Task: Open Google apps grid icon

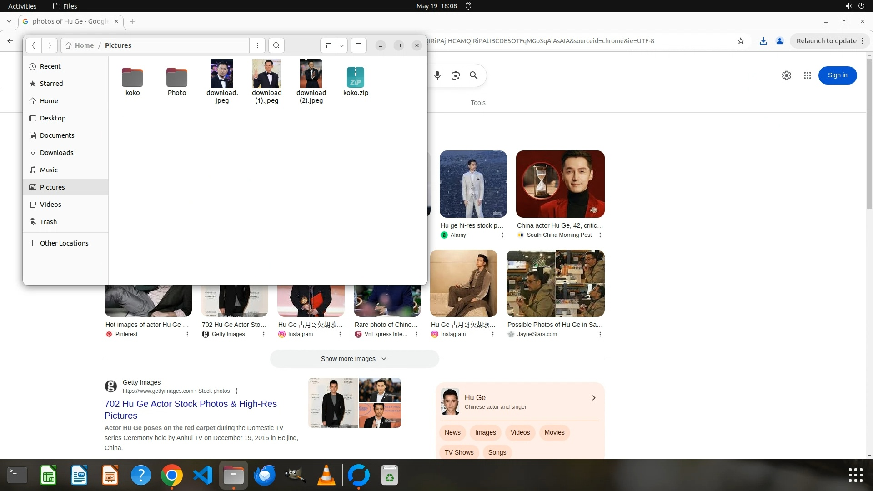Action: tap(807, 75)
